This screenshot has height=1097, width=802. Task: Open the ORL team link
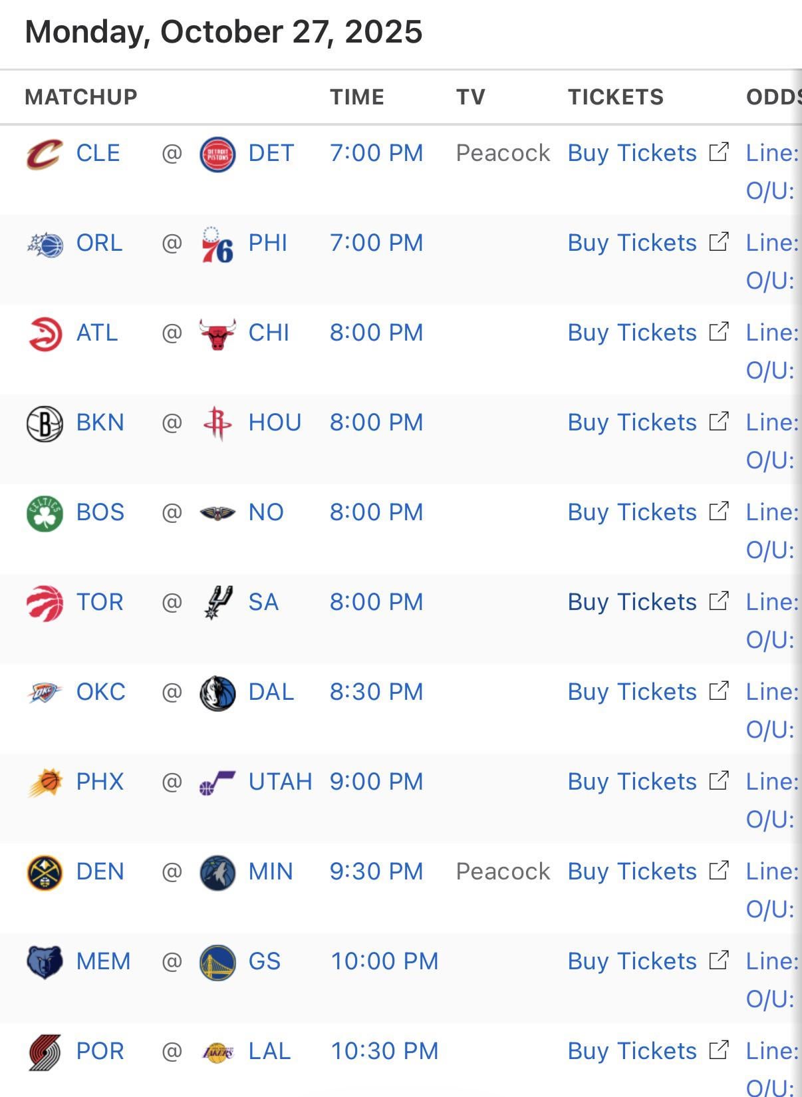coord(99,243)
